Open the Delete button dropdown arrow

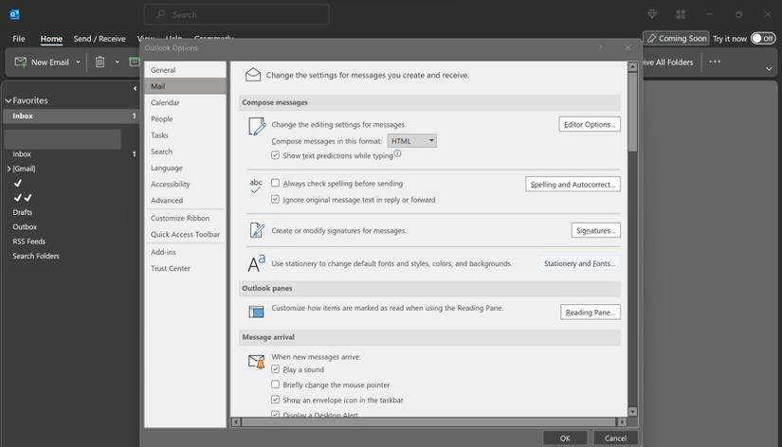point(118,63)
